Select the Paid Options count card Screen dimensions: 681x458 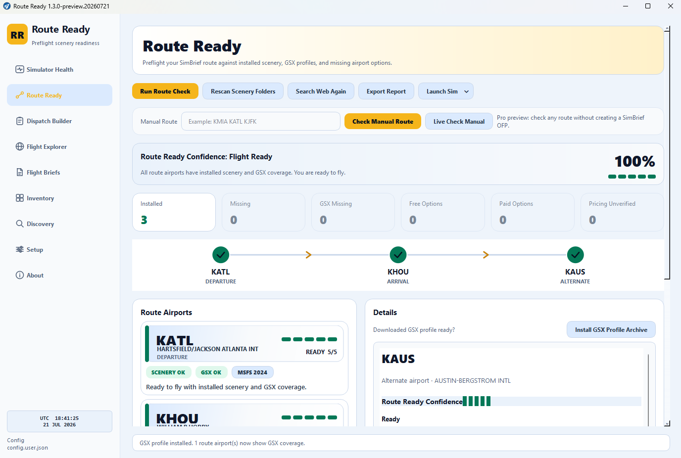[533, 212]
